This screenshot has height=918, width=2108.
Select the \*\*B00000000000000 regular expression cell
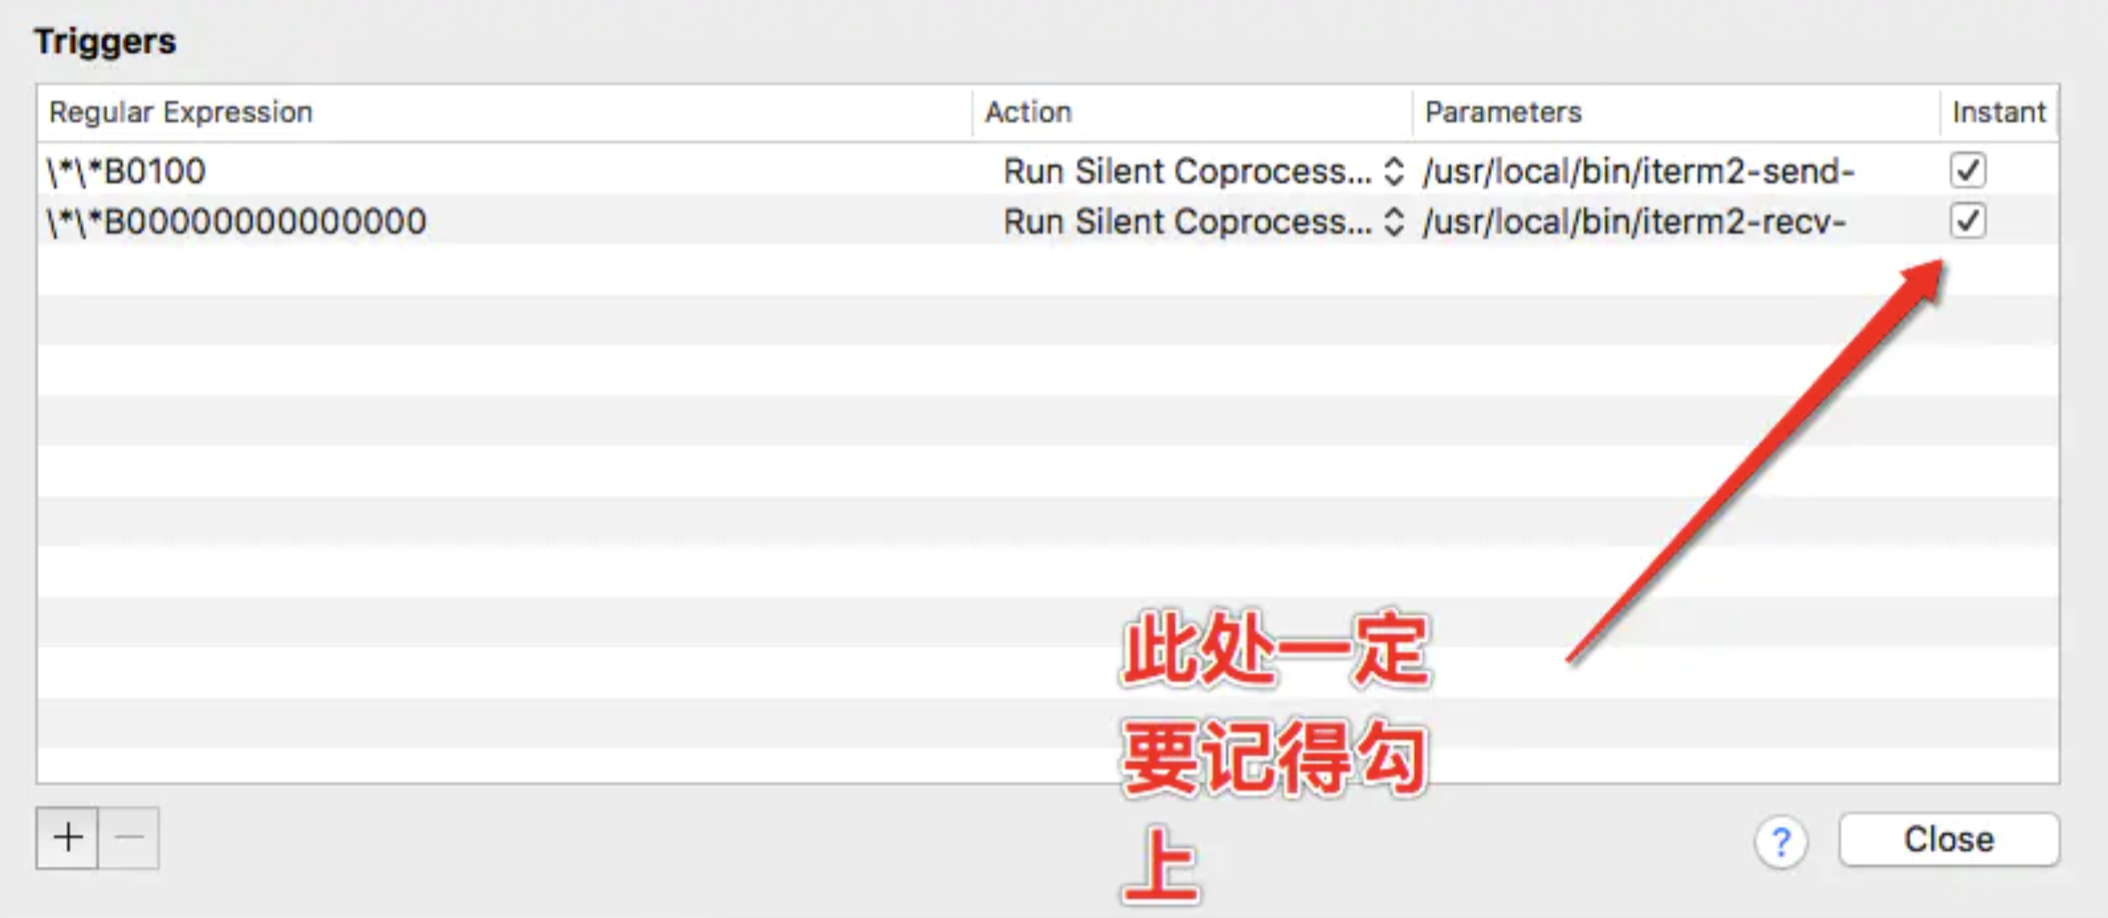pyautogui.click(x=237, y=222)
